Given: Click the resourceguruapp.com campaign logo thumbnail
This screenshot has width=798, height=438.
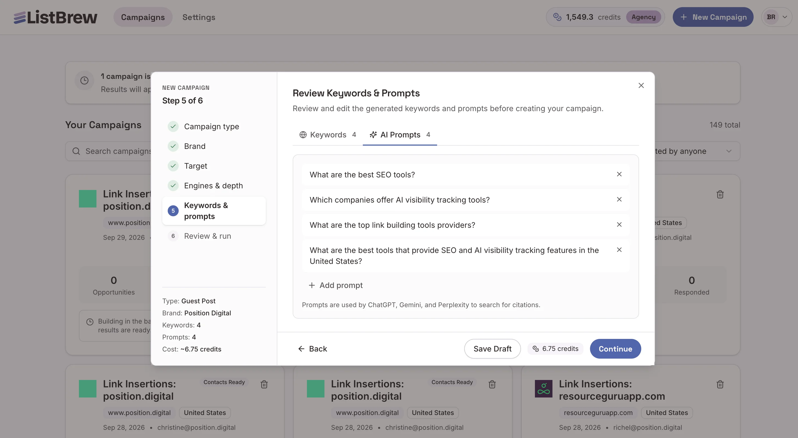Looking at the screenshot, I should pyautogui.click(x=543, y=388).
